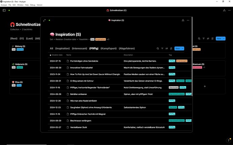
Task: Open graph icon in Inspiration popup header
Action: coord(183,20)
